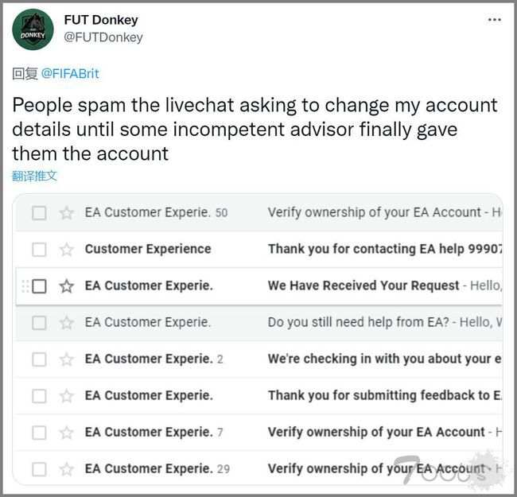517x497 pixels.
Task: Star the 'We're checking in with you' email
Action: [67, 359]
